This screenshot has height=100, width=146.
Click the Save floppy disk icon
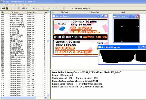(7, 8)
